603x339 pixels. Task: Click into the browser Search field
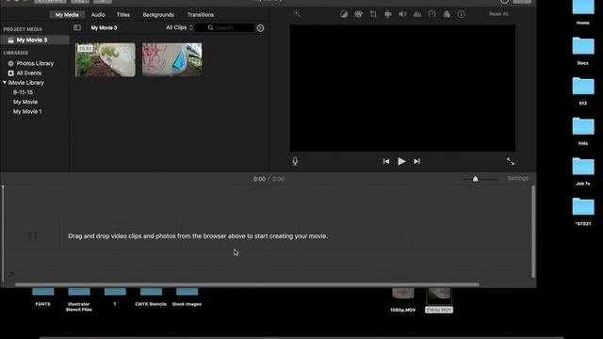point(224,27)
